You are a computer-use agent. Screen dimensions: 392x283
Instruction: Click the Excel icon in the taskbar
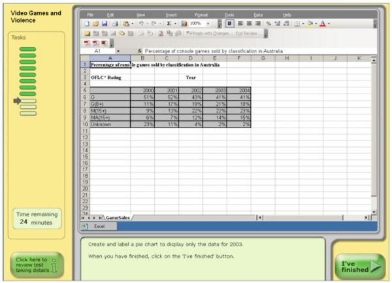pyautogui.click(x=85, y=226)
